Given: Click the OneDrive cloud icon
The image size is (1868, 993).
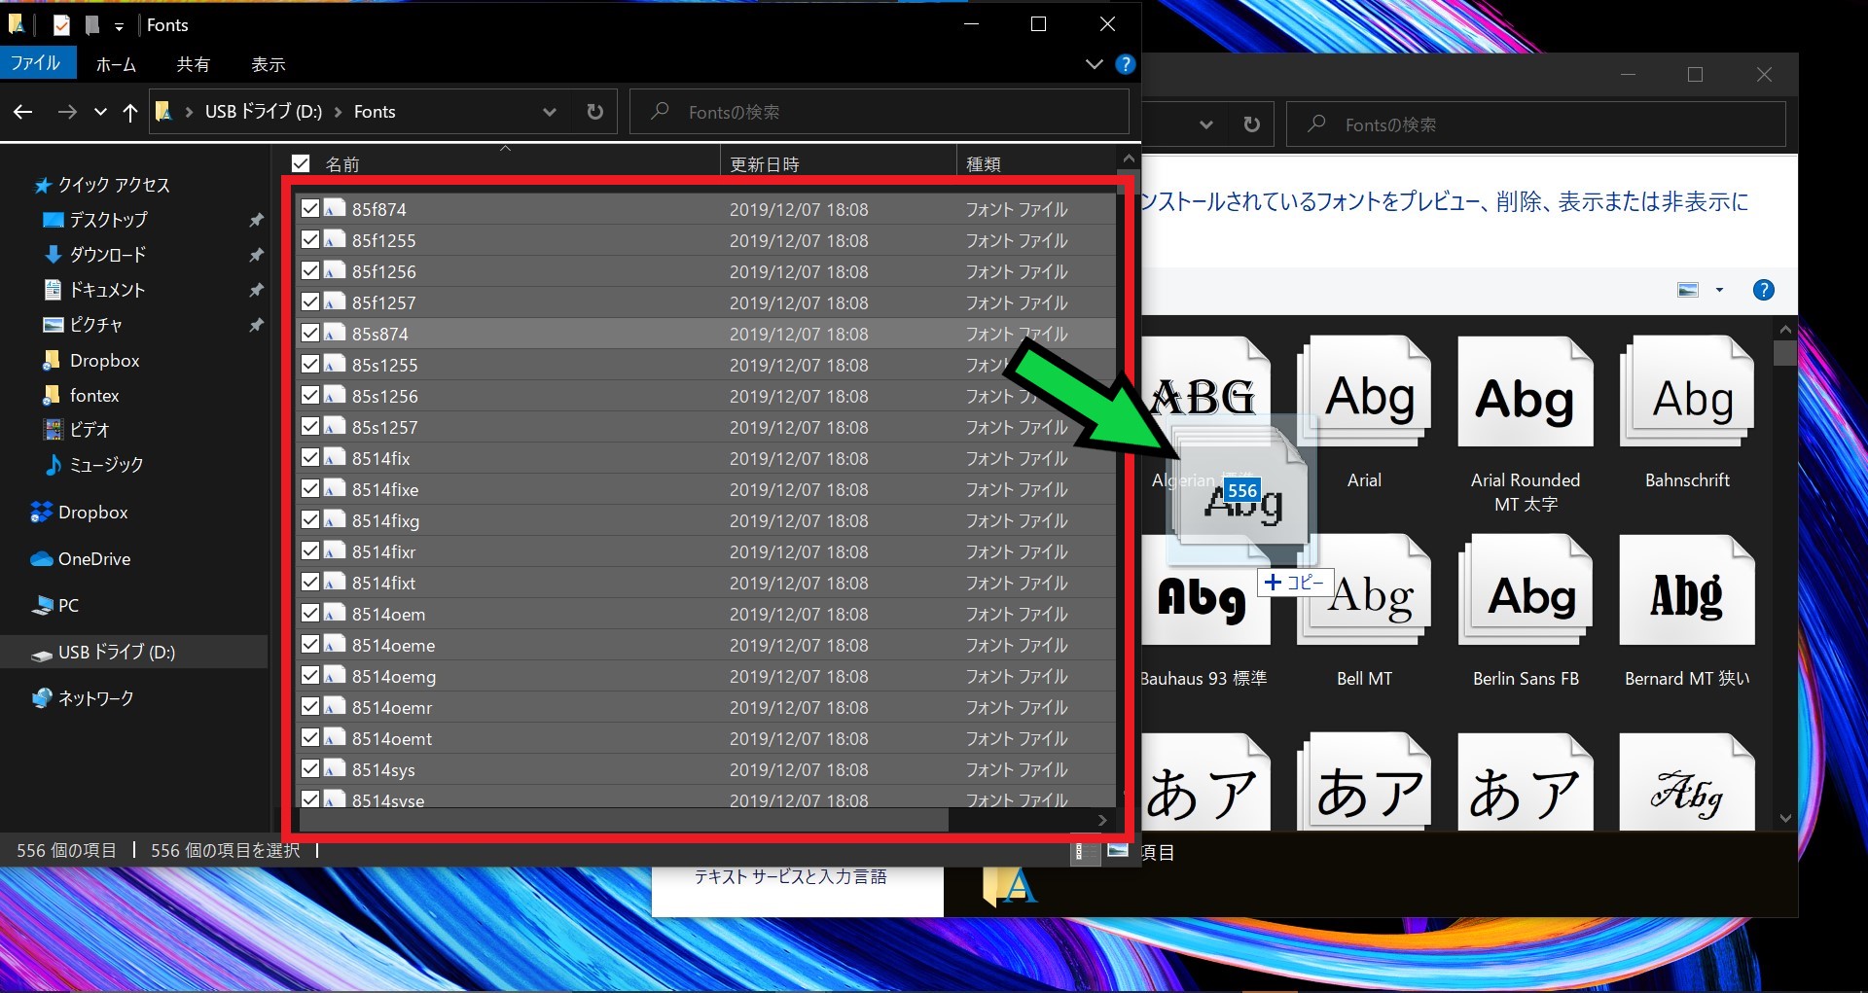Looking at the screenshot, I should coord(41,558).
